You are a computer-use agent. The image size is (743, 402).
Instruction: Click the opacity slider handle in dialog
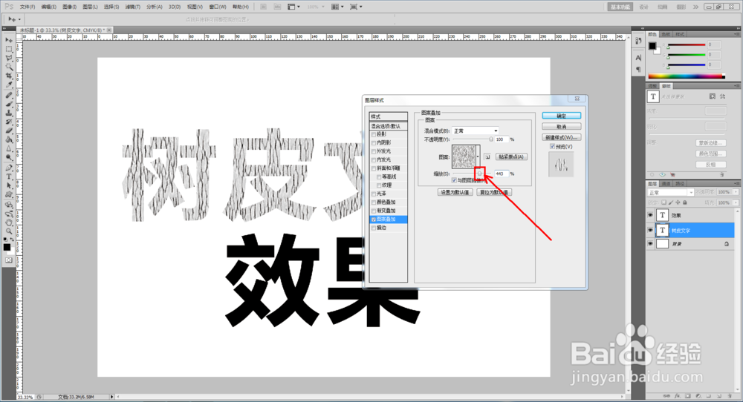[491, 139]
